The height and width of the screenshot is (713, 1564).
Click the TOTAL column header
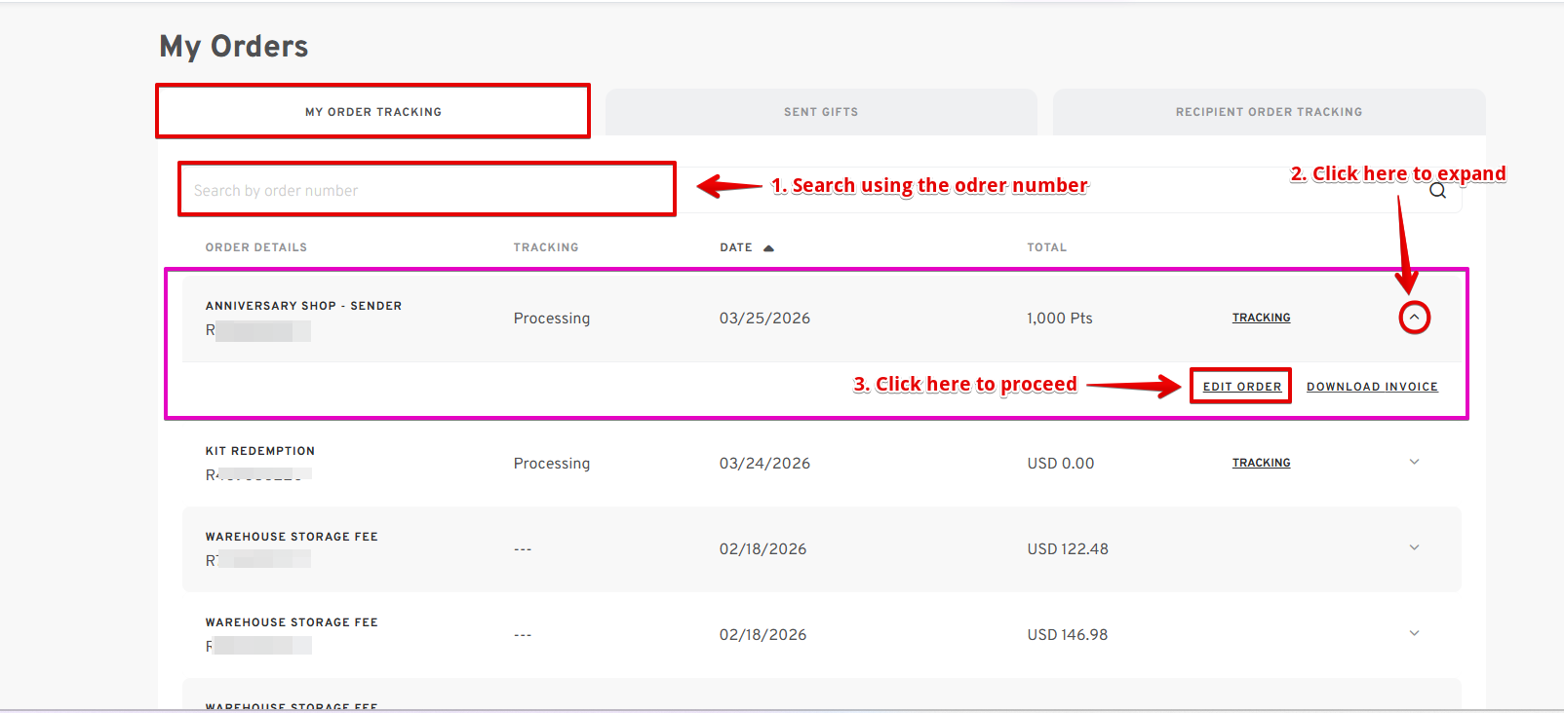[x=1046, y=248]
